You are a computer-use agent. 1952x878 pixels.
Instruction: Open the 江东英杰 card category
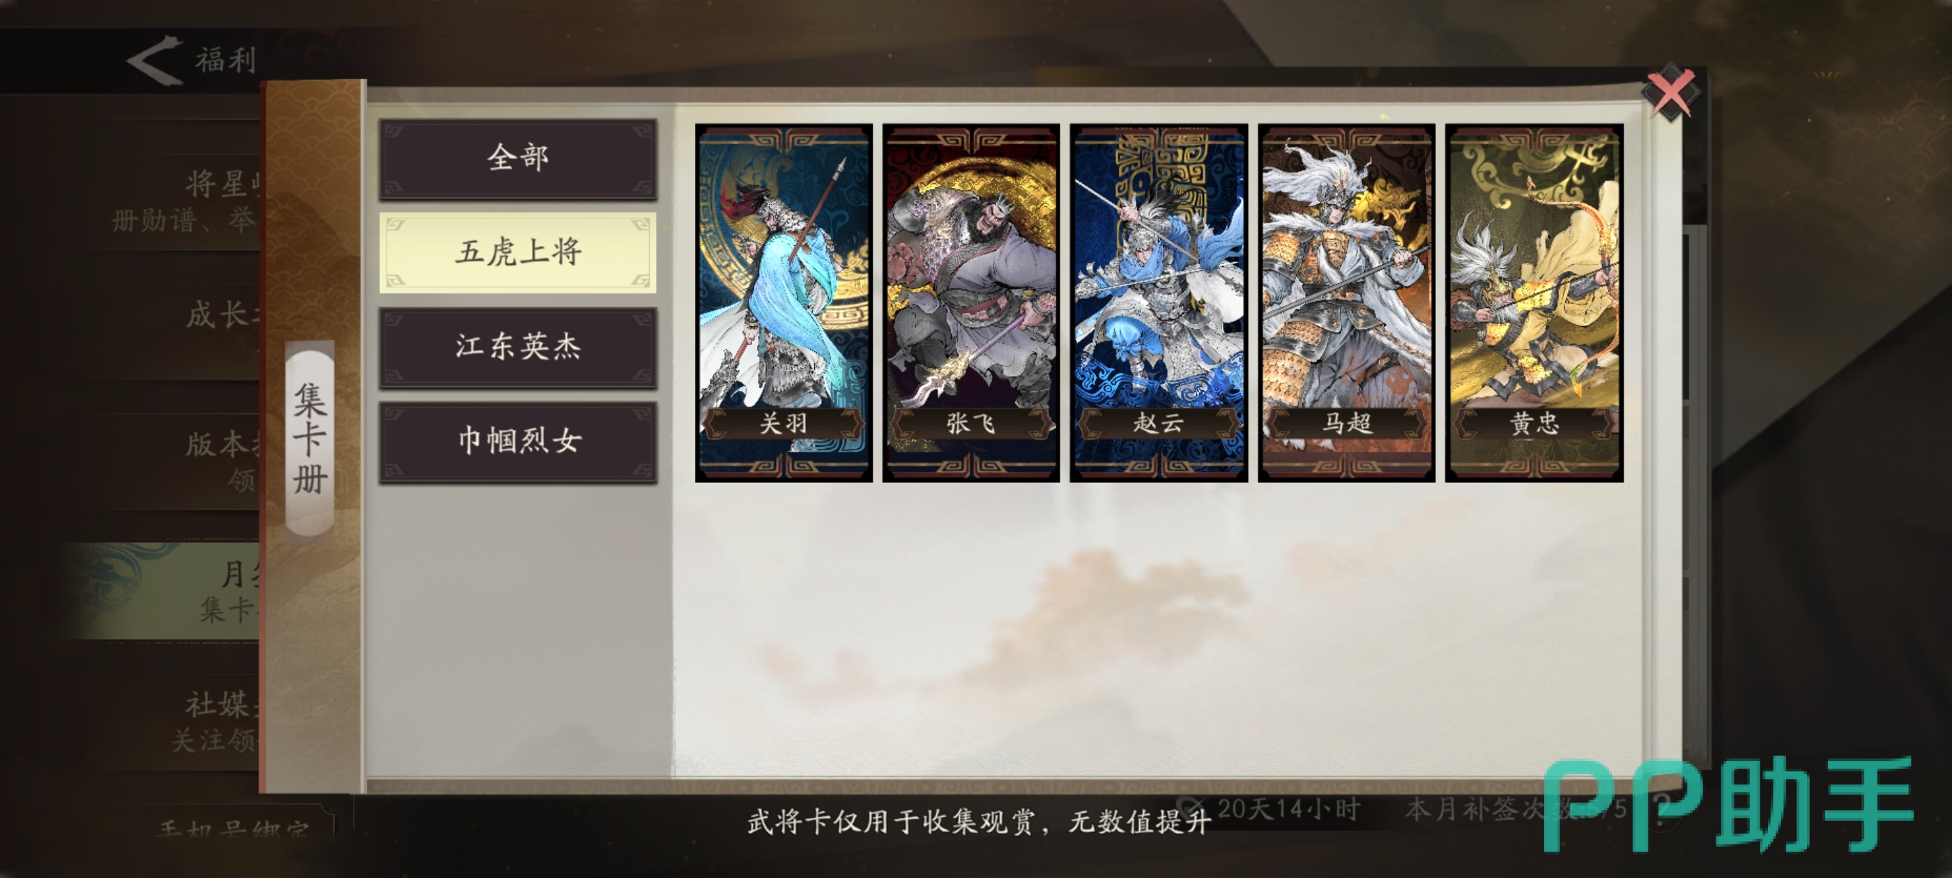[517, 348]
